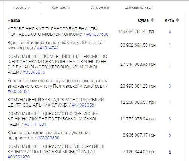This screenshot has height=161, width=189.
Task: Open count link 5 for 7 126 344.00 грн
Action: [x=170, y=152]
